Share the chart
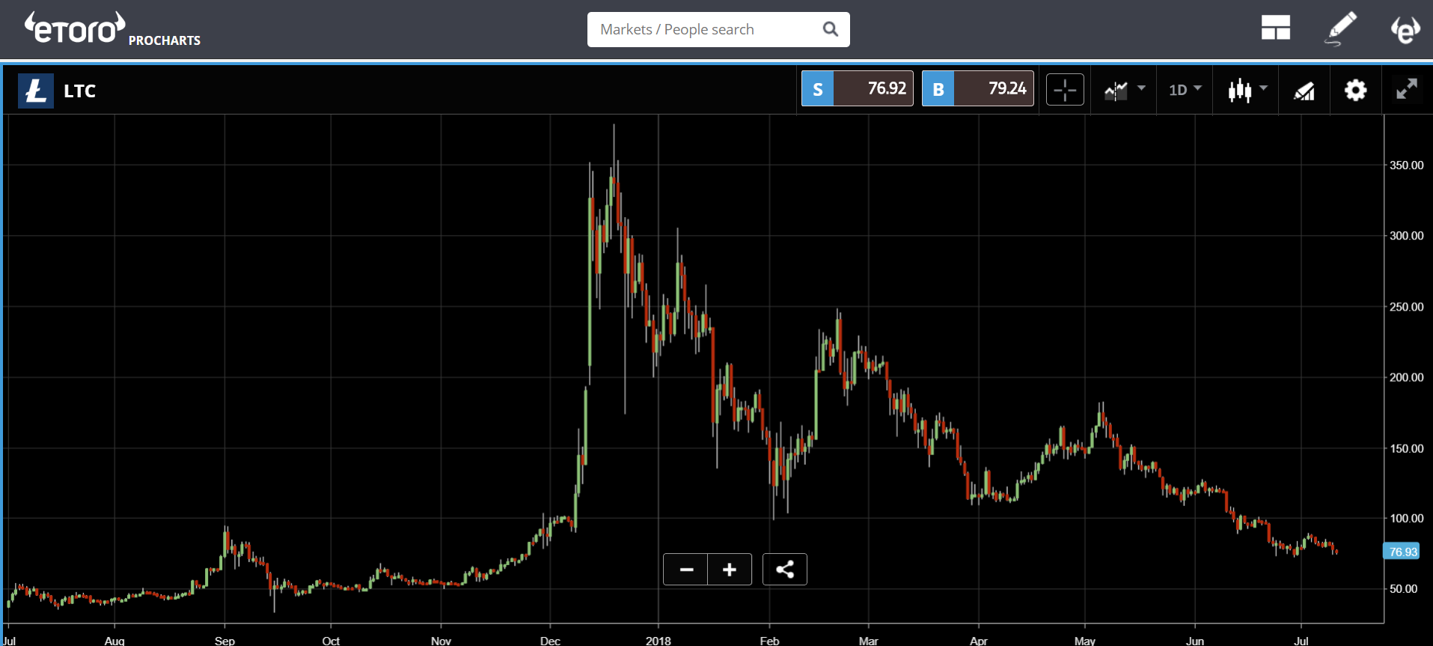Viewport: 1433px width, 646px height. [784, 570]
